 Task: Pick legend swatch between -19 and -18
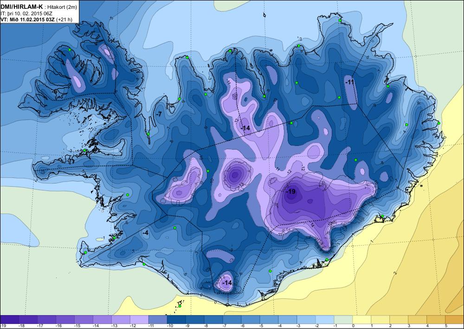pyautogui.click(x=10, y=319)
